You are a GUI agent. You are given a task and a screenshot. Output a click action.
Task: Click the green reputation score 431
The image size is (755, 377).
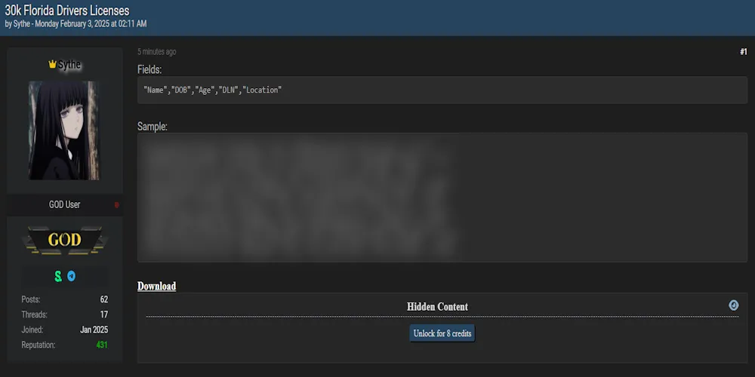[x=102, y=345]
